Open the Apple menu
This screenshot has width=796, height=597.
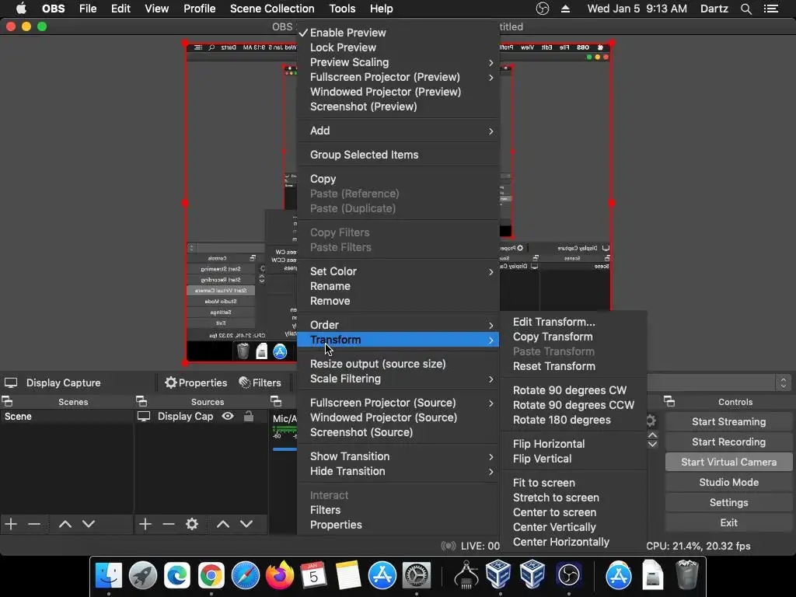(21, 9)
